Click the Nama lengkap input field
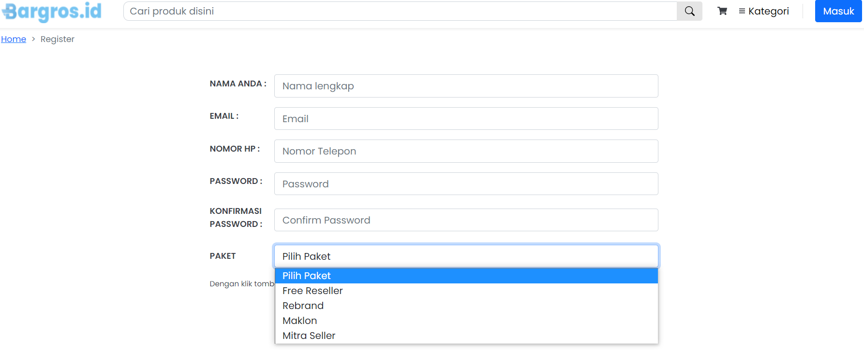This screenshot has width=864, height=351. click(x=466, y=86)
